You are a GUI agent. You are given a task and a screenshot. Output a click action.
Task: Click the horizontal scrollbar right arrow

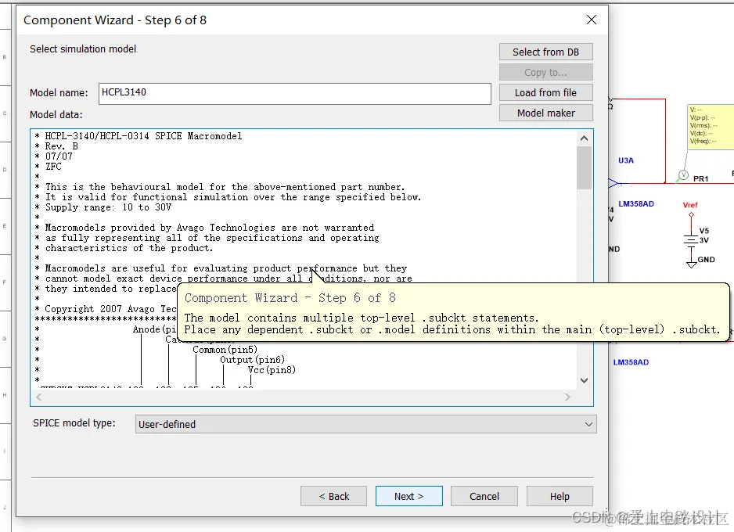(568, 397)
